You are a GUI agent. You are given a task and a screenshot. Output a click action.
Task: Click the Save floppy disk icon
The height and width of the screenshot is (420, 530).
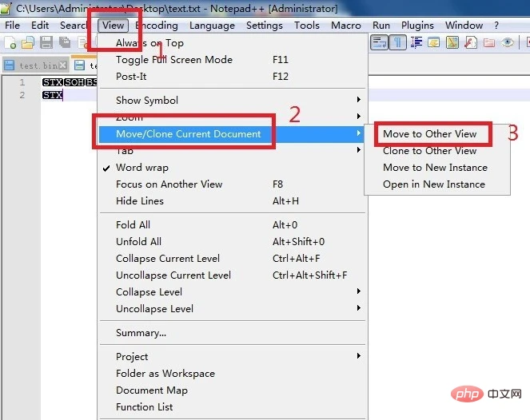point(46,42)
